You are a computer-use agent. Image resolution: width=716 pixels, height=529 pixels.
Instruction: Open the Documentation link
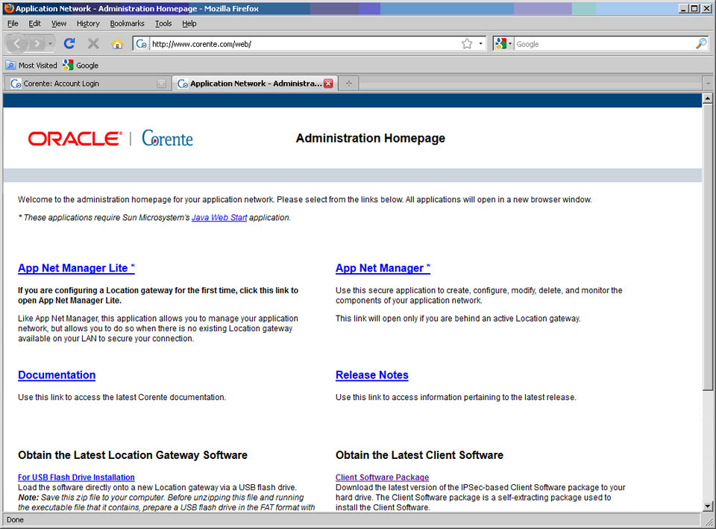[57, 375]
